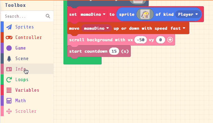Click the Scene tree icon

pos(9,59)
